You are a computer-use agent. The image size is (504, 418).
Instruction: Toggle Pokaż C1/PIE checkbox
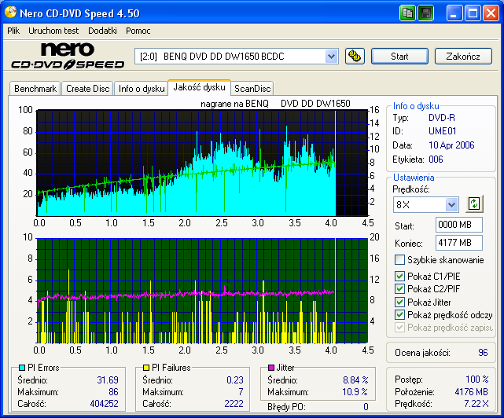399,276
